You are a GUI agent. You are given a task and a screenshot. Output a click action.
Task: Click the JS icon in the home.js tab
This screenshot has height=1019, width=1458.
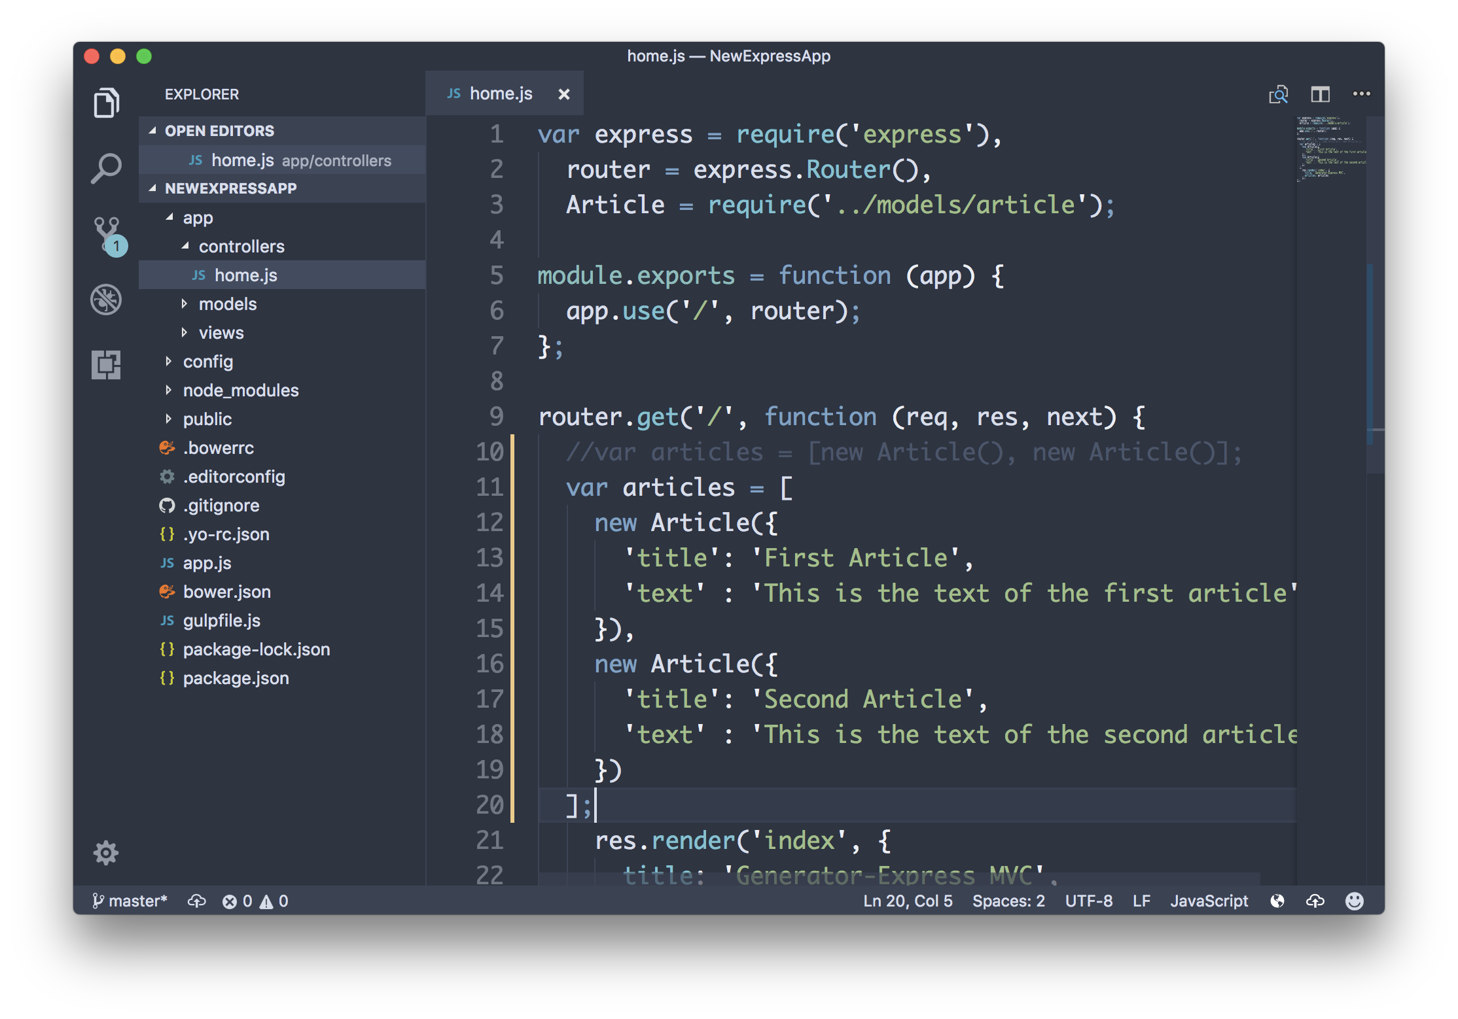pyautogui.click(x=453, y=94)
